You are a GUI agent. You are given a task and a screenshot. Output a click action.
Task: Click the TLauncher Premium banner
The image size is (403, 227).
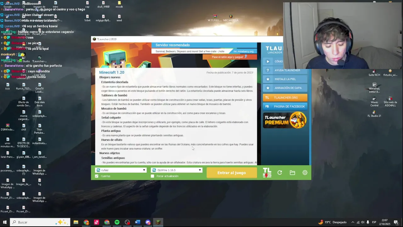(x=285, y=120)
